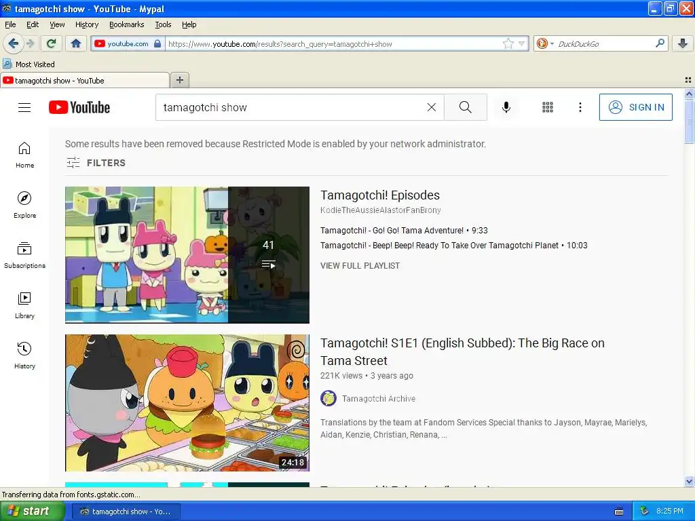
Task: Click the page scrollbar up arrow
Action: coord(689,94)
